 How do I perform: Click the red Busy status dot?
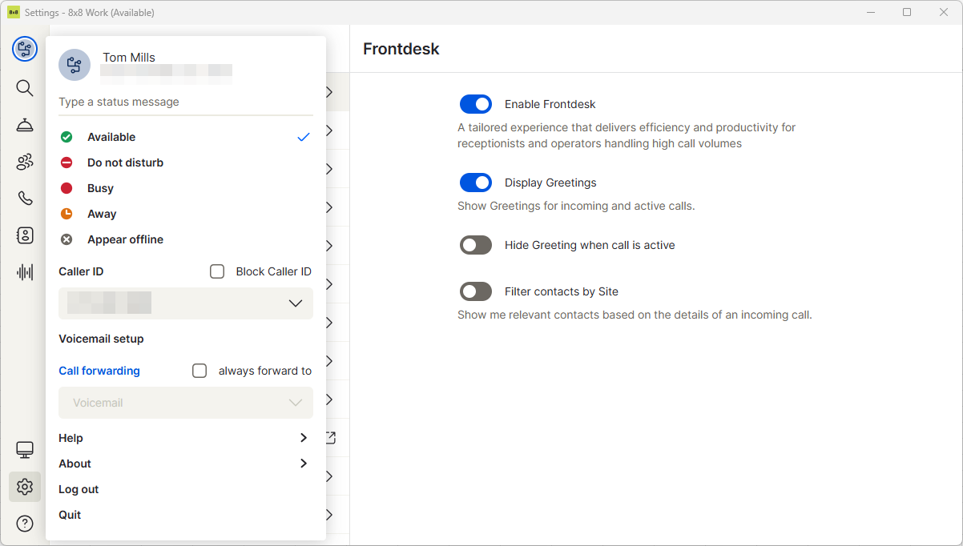pos(66,188)
